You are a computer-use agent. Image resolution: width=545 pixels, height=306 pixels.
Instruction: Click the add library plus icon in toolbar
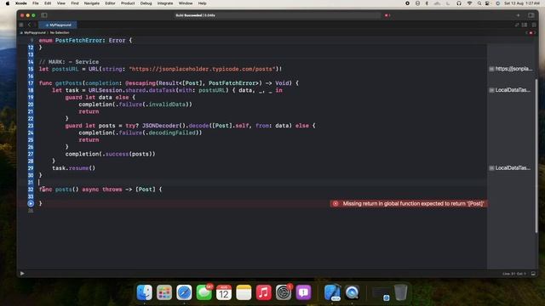tap(518, 15)
